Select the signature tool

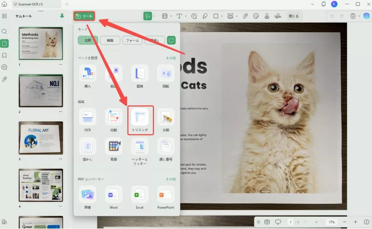(x=278, y=16)
